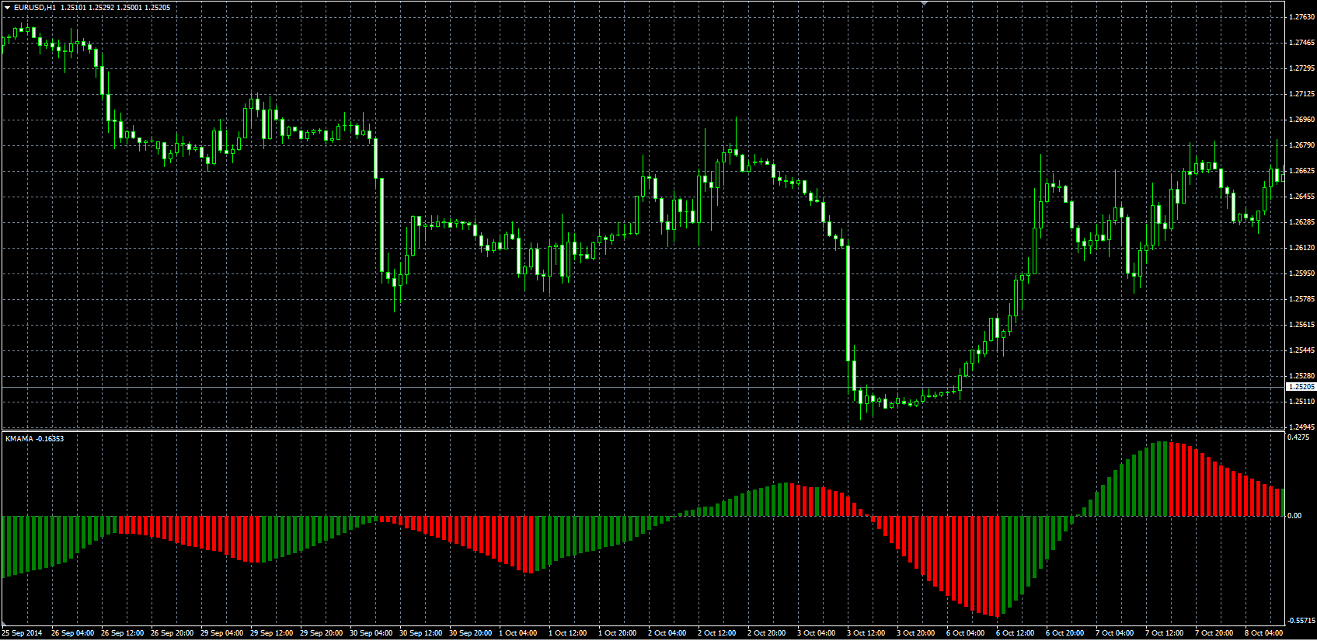Click the 29 Sep 04:00 time label
The width and height of the screenshot is (1317, 641).
click(221, 633)
